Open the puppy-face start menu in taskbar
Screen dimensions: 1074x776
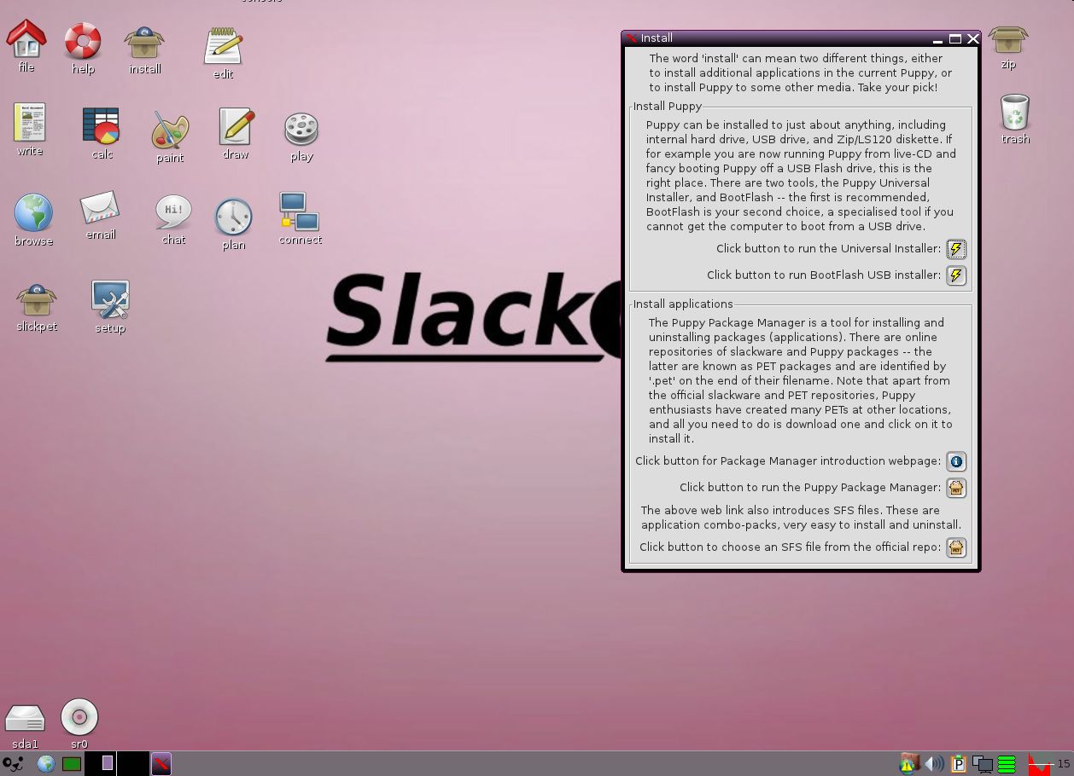[13, 764]
